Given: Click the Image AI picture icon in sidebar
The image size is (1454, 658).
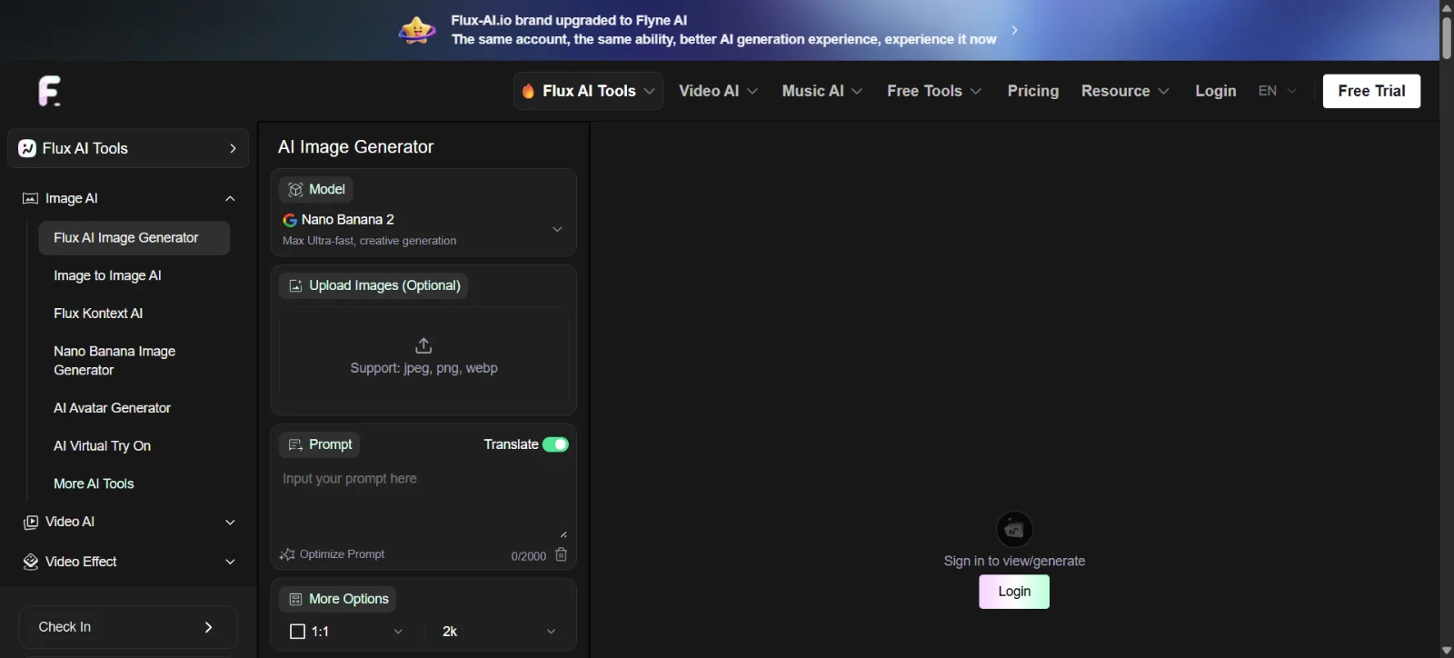Looking at the screenshot, I should coord(30,198).
